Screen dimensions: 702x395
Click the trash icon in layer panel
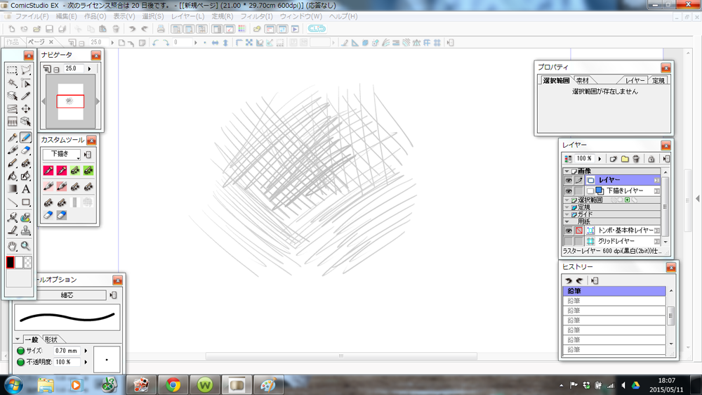pyautogui.click(x=636, y=159)
